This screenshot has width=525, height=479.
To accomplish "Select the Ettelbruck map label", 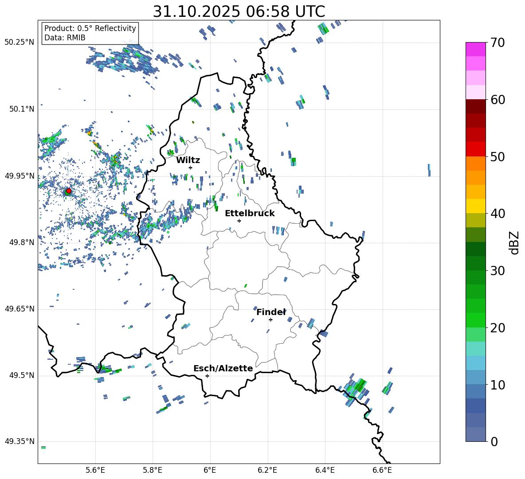I will click(250, 213).
